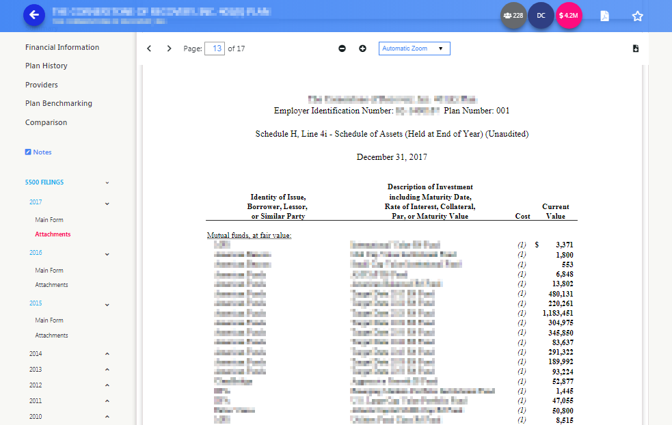Go to next page in viewer
Viewport: 672px width, 425px height.
click(169, 49)
